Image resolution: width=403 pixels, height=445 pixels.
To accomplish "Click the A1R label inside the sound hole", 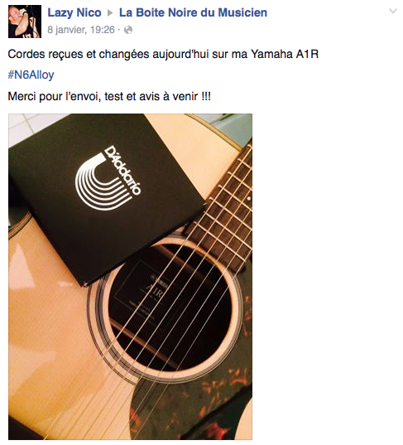I will coord(155,293).
